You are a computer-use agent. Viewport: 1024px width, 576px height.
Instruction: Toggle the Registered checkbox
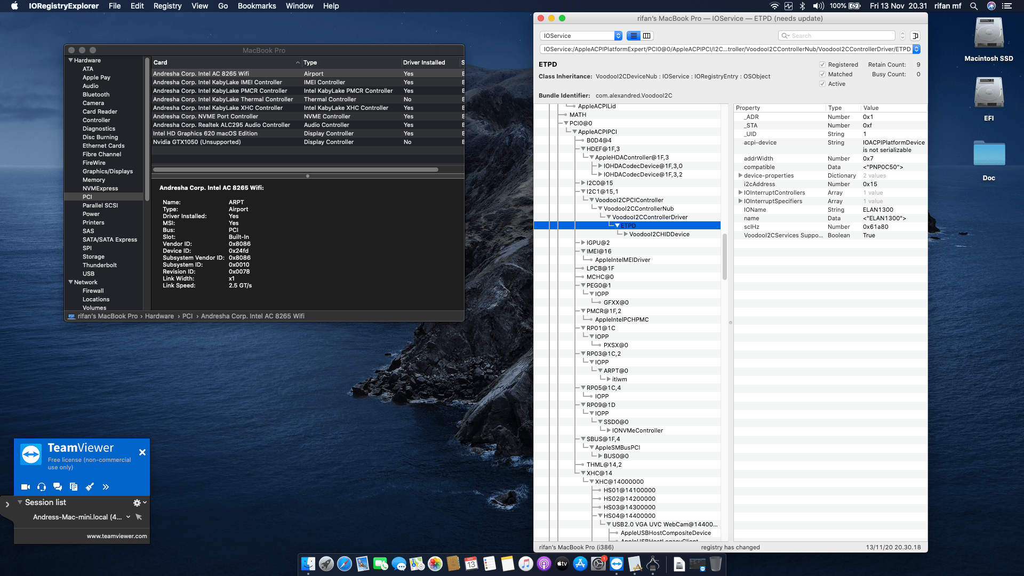[822, 64]
